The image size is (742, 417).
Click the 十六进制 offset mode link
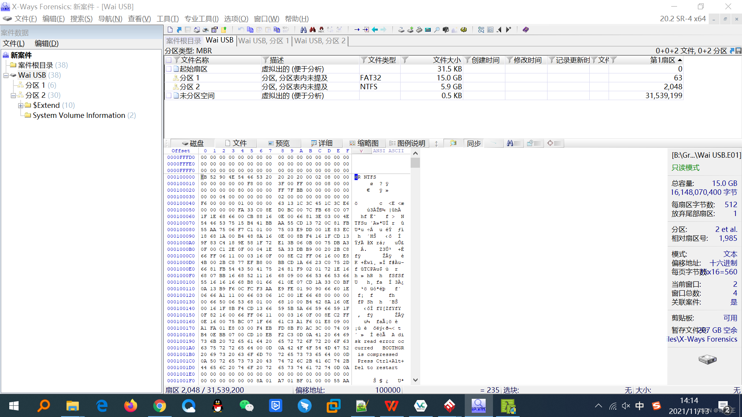click(x=723, y=263)
